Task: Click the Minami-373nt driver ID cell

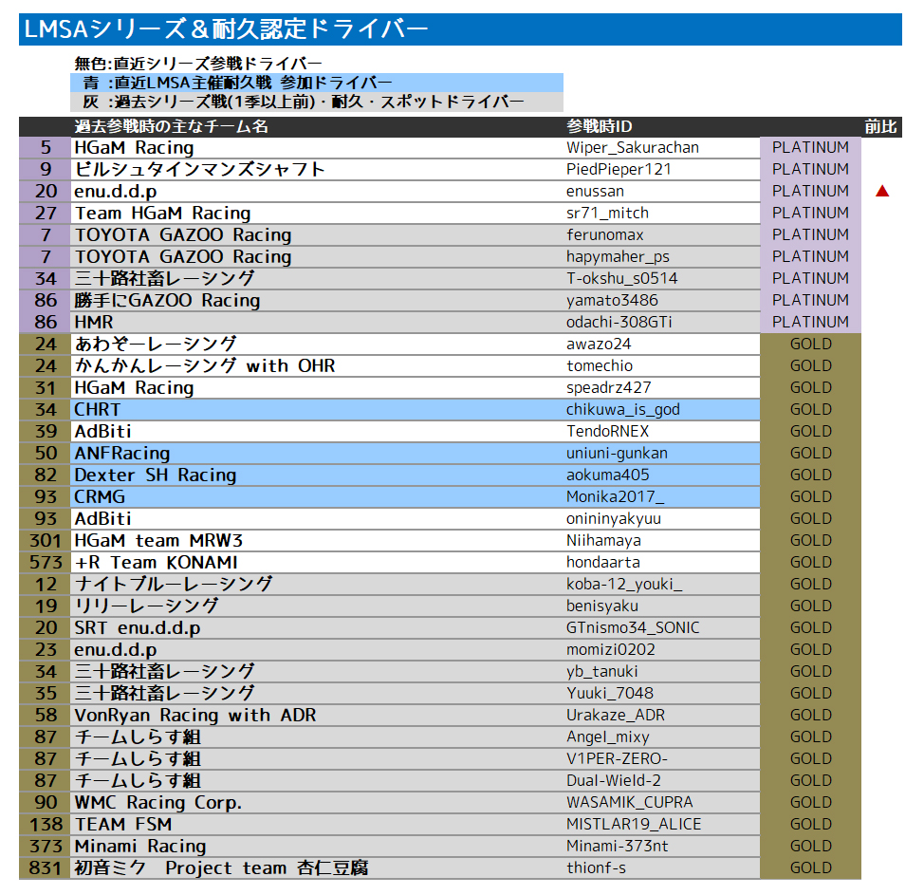Action: pos(618,847)
